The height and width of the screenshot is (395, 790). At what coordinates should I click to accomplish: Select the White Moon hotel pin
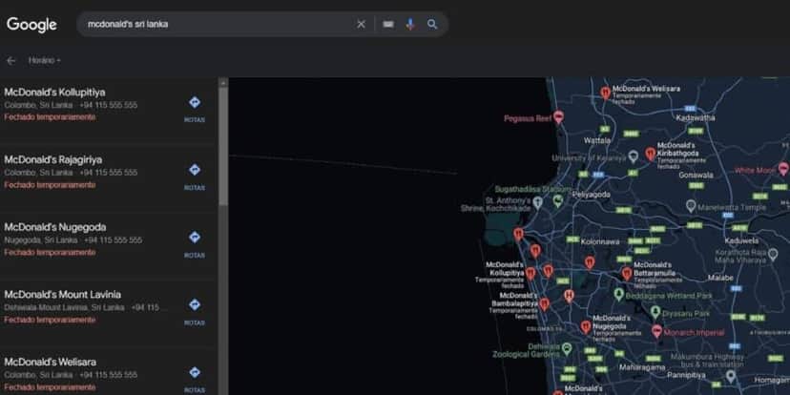[783, 169]
